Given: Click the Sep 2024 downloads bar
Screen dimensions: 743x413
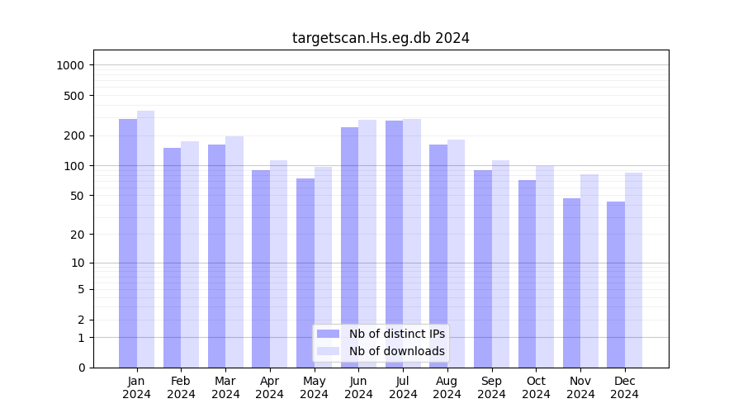Looking at the screenshot, I should click(x=500, y=264).
